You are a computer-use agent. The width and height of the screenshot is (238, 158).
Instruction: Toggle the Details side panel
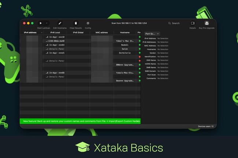[193, 23]
